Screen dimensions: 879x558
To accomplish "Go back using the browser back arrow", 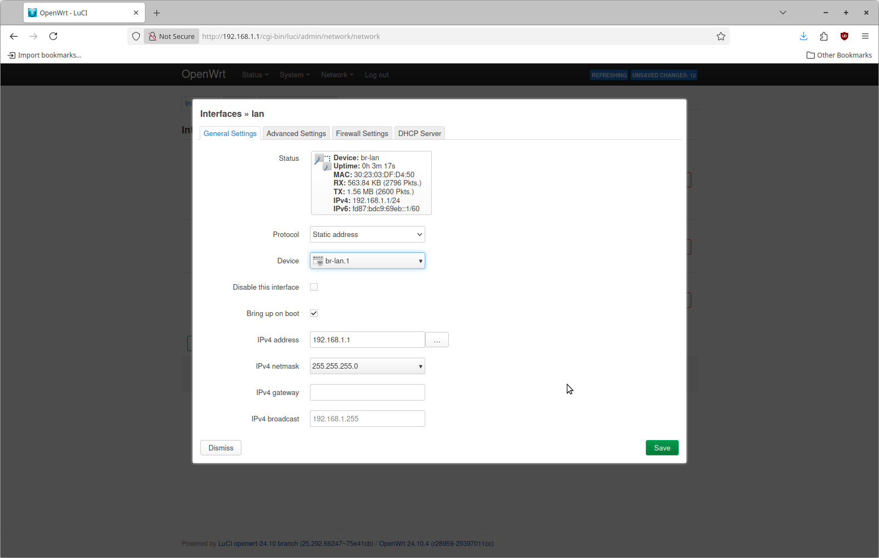I will [14, 36].
